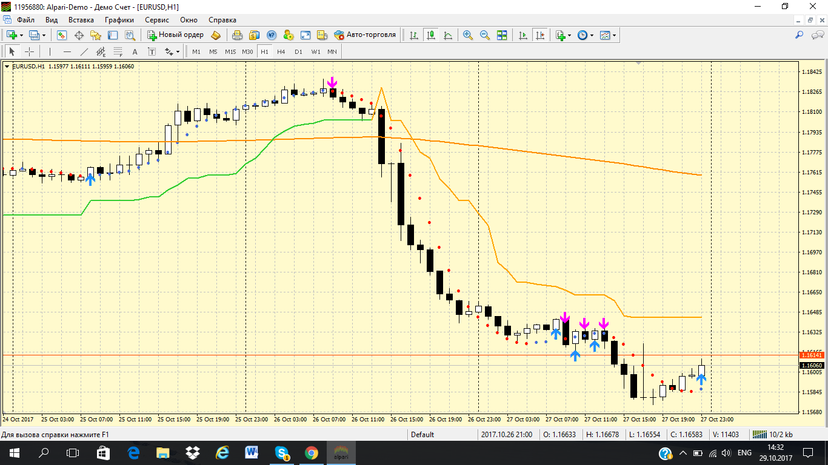This screenshot has width=828, height=465.
Task: Open the Terminal window
Action: pos(113,35)
